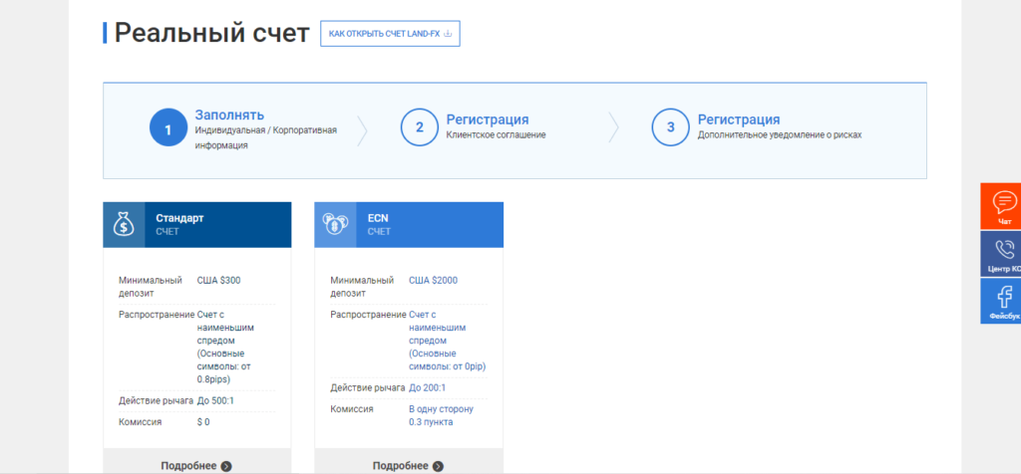Click the coins icon on ECN card
The image size is (1021, 474).
tap(335, 224)
